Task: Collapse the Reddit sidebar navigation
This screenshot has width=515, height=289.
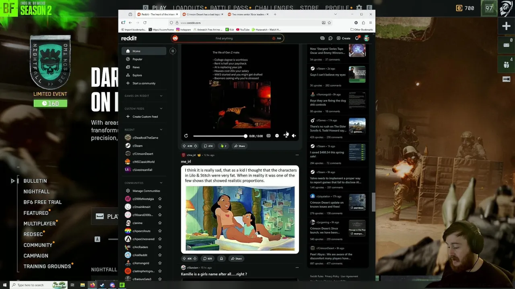Action: pos(173,51)
